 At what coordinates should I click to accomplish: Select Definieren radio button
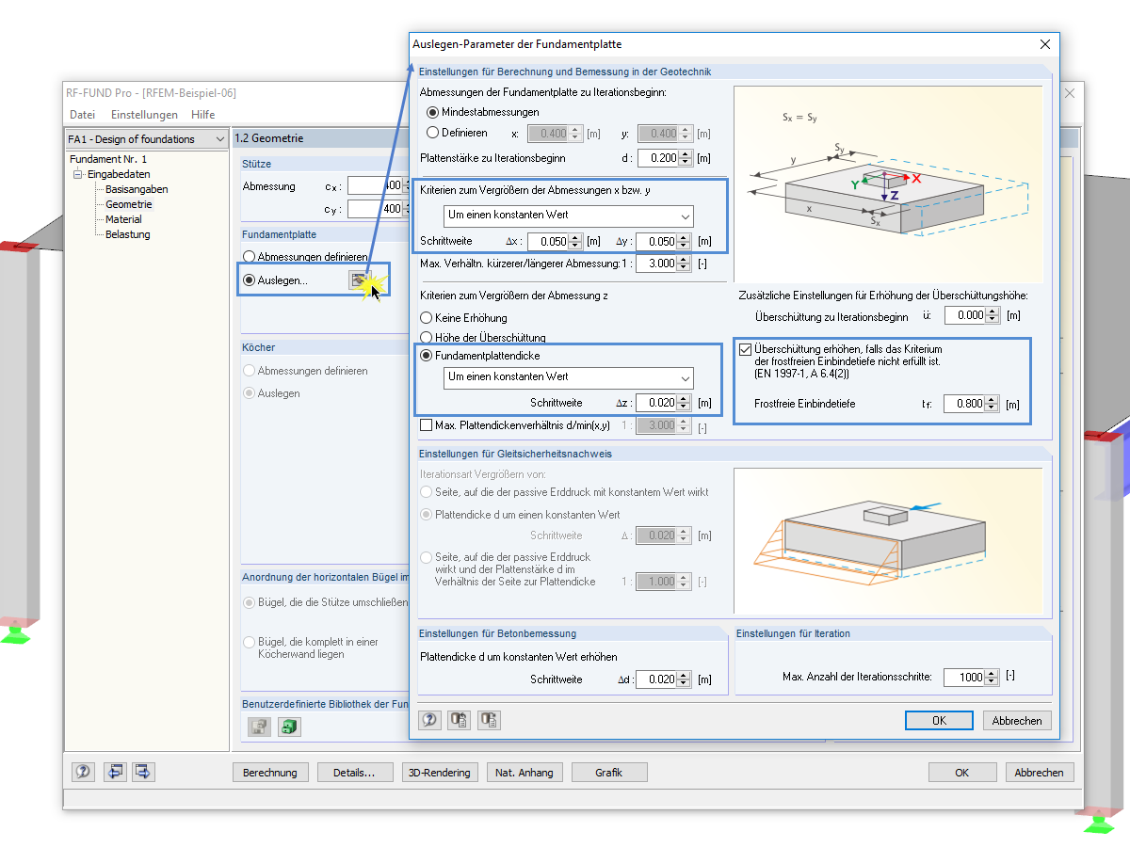click(432, 133)
